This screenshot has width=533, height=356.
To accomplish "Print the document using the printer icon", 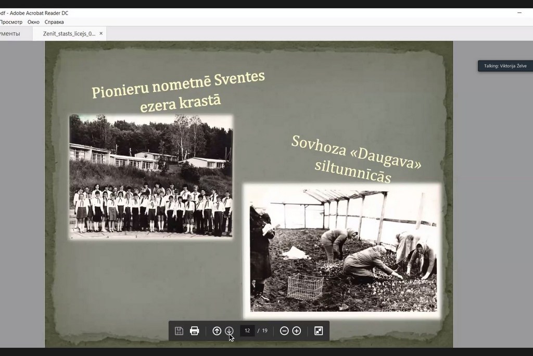I will [195, 330].
